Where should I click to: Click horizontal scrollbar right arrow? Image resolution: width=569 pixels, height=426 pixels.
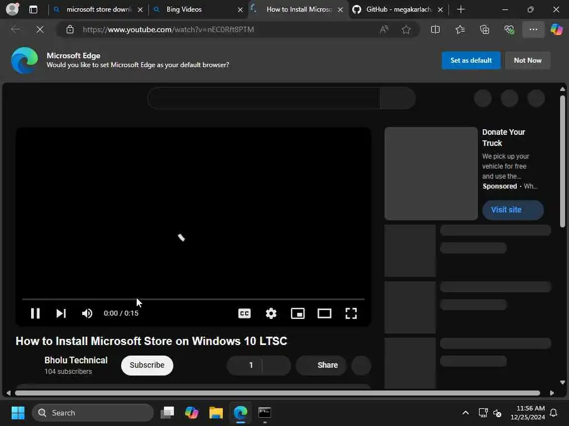coord(552,393)
